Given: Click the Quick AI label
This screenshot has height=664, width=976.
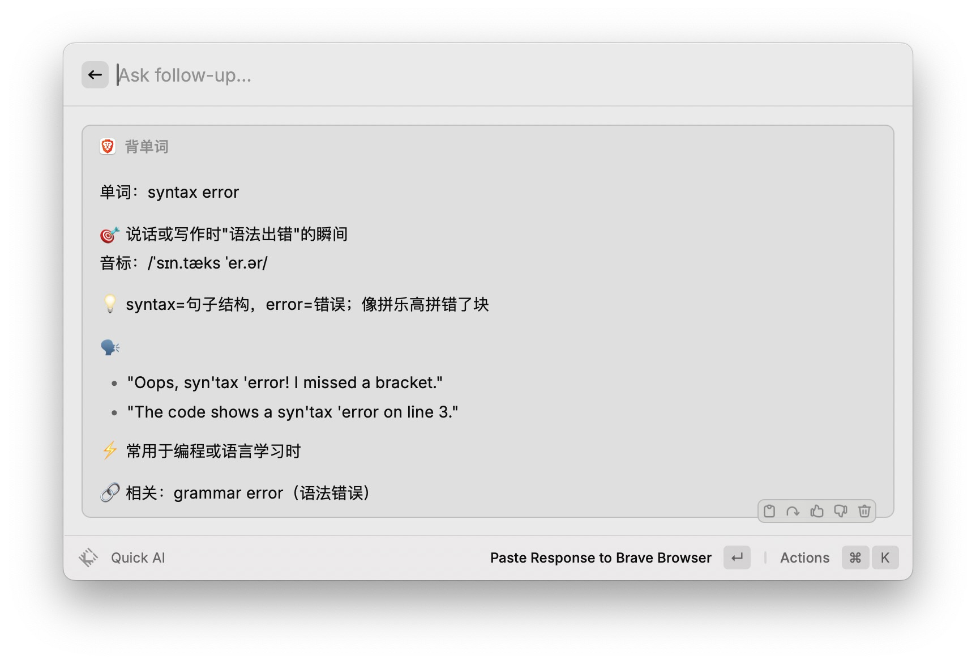Looking at the screenshot, I should (138, 558).
